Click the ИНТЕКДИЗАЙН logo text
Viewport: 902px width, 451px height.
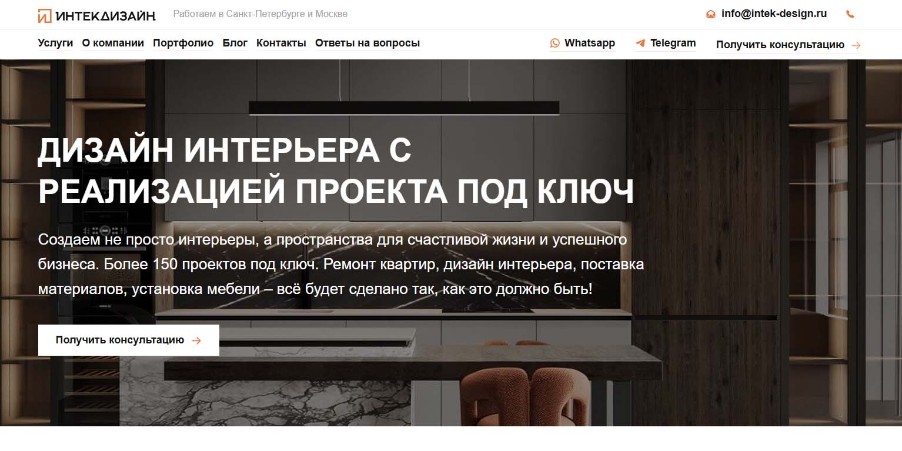point(106,16)
